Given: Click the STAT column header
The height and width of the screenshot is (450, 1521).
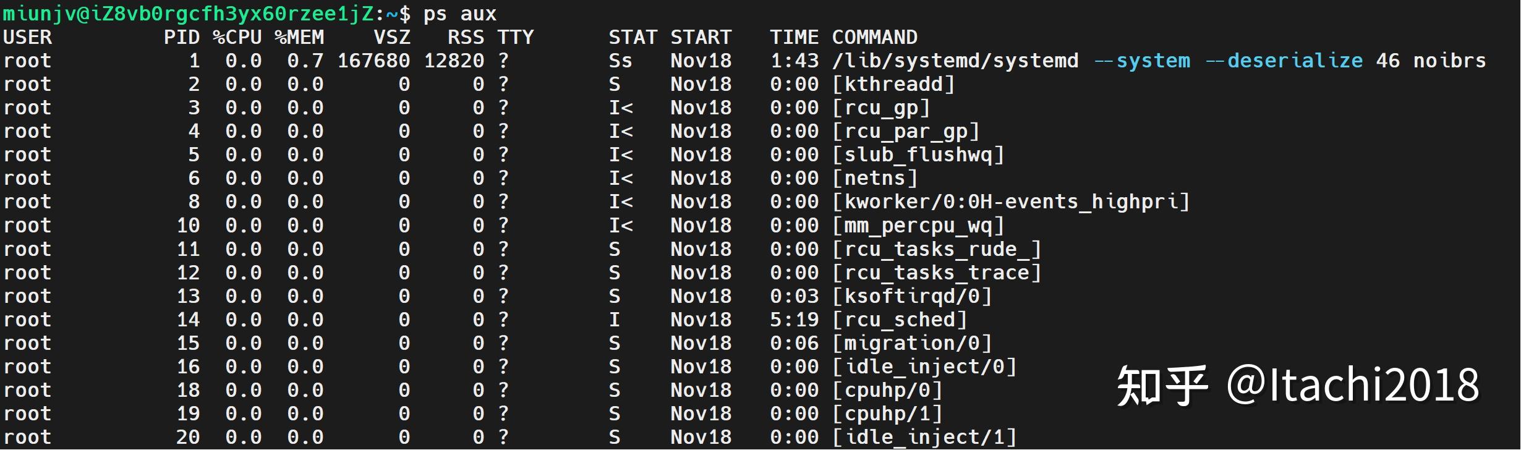Looking at the screenshot, I should pyautogui.click(x=633, y=37).
